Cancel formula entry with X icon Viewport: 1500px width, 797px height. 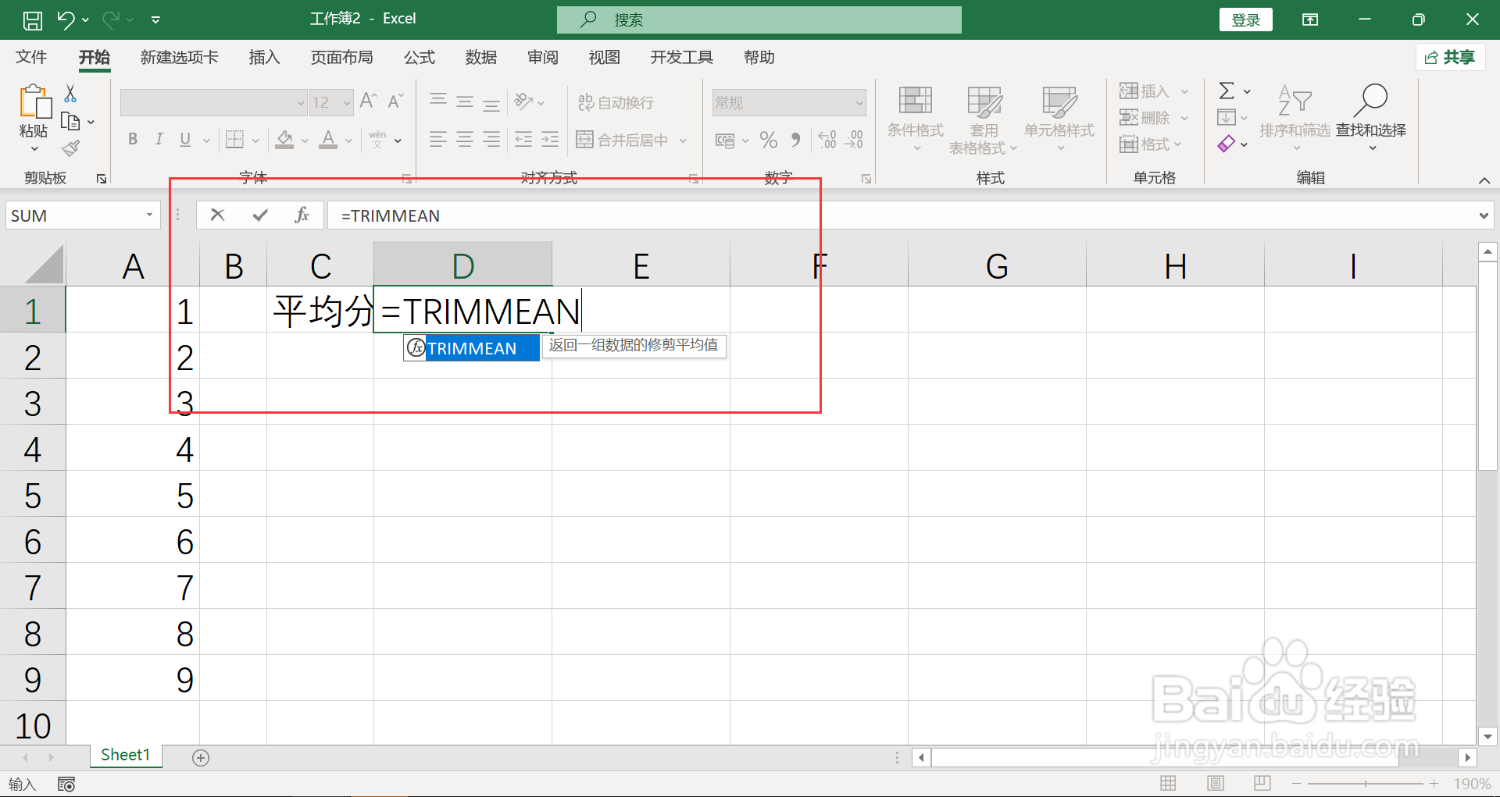pos(217,215)
